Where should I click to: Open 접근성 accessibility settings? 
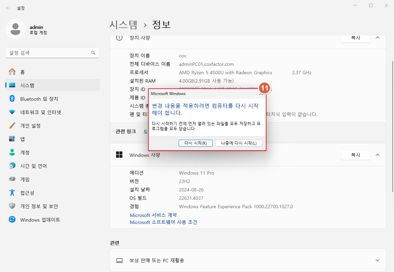click(x=52, y=193)
